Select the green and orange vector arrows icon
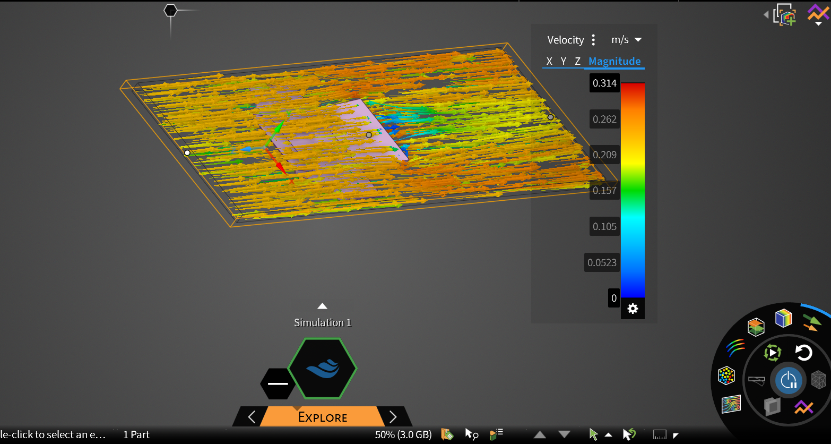 (x=811, y=322)
